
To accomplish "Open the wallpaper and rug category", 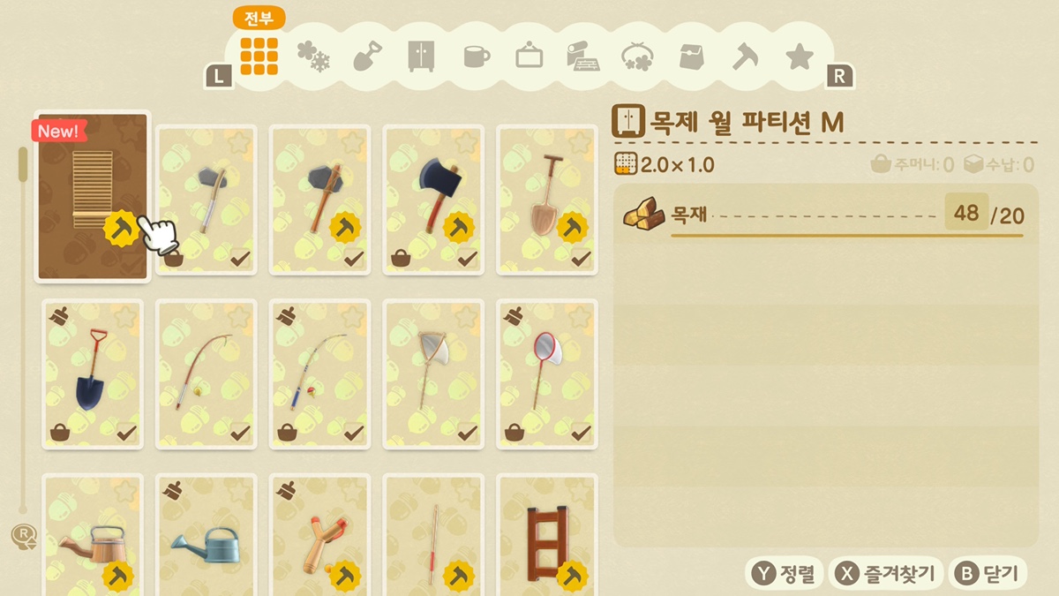I will [583, 57].
